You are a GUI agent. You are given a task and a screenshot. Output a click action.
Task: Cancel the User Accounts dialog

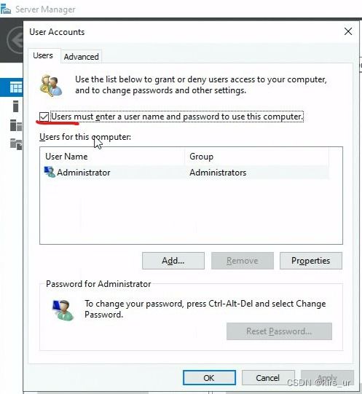tap(268, 377)
